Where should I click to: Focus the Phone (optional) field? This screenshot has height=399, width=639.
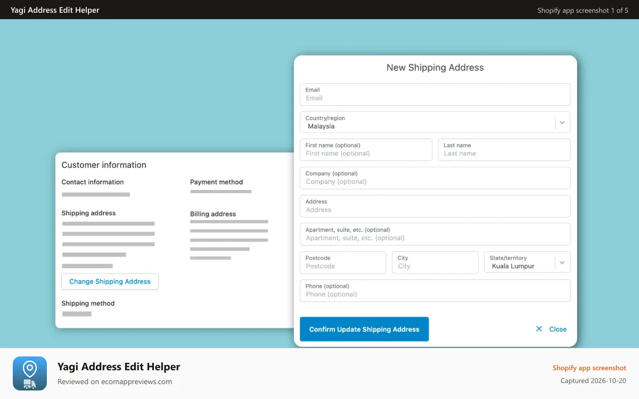point(435,290)
